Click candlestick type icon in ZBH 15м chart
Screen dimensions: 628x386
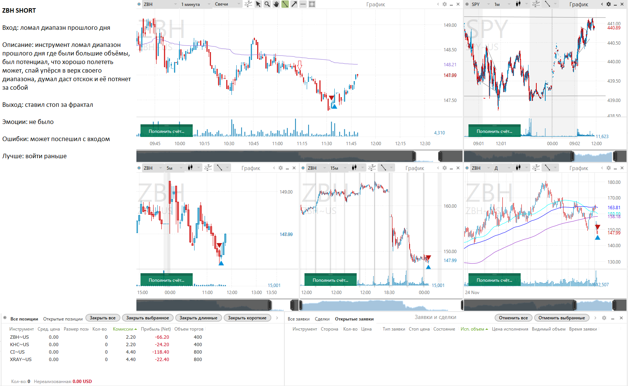coord(354,168)
